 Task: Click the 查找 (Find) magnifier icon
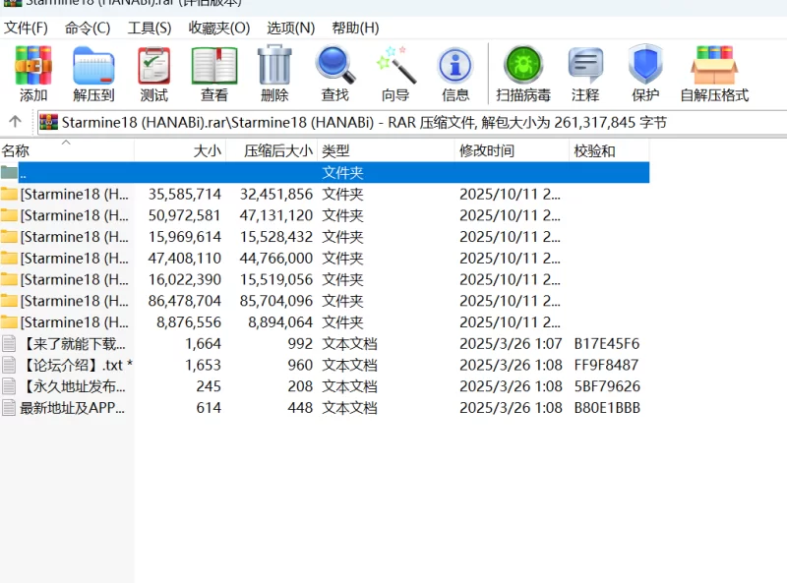click(x=334, y=66)
